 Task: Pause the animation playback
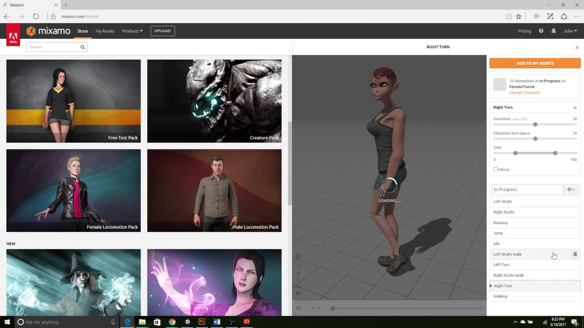(298, 308)
